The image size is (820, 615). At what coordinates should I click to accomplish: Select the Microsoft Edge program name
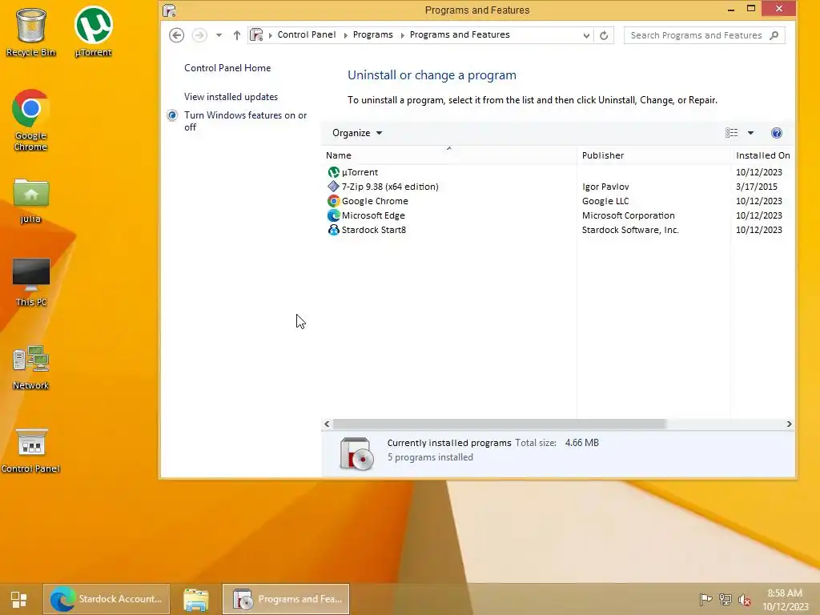click(373, 215)
